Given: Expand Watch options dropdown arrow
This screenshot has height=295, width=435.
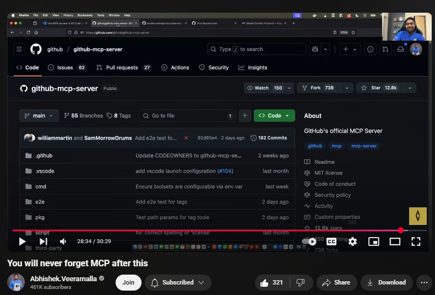Looking at the screenshot, I should coord(289,88).
